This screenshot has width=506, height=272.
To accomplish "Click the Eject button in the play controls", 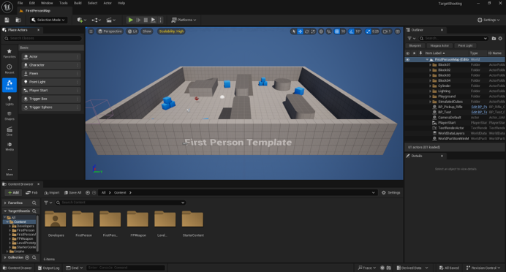I will [x=154, y=20].
